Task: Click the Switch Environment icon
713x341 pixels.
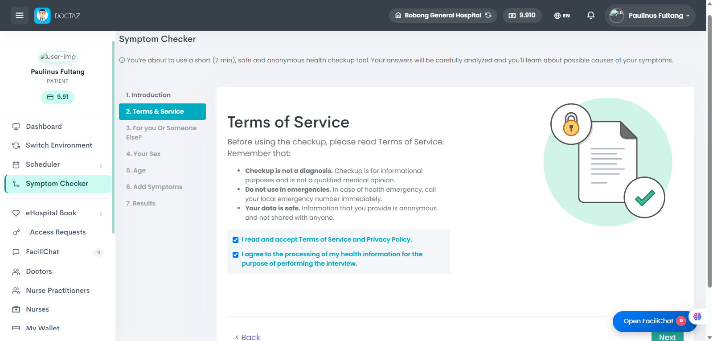Action: click(x=16, y=145)
